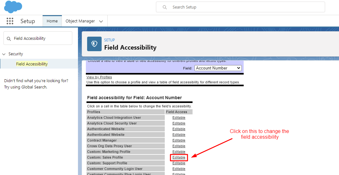Expand the Object Manager chevron menu
This screenshot has height=175, width=339.
point(101,21)
